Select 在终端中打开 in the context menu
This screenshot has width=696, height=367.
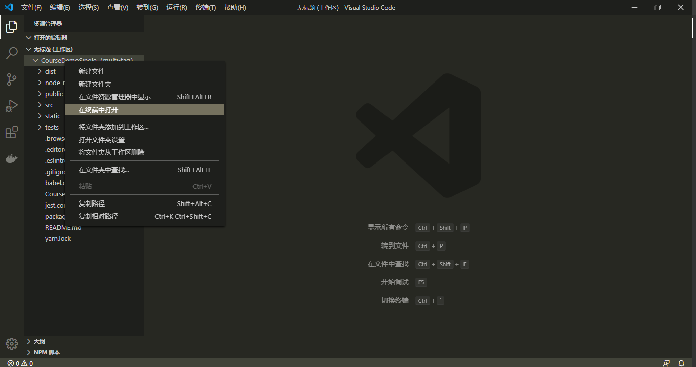click(145, 110)
